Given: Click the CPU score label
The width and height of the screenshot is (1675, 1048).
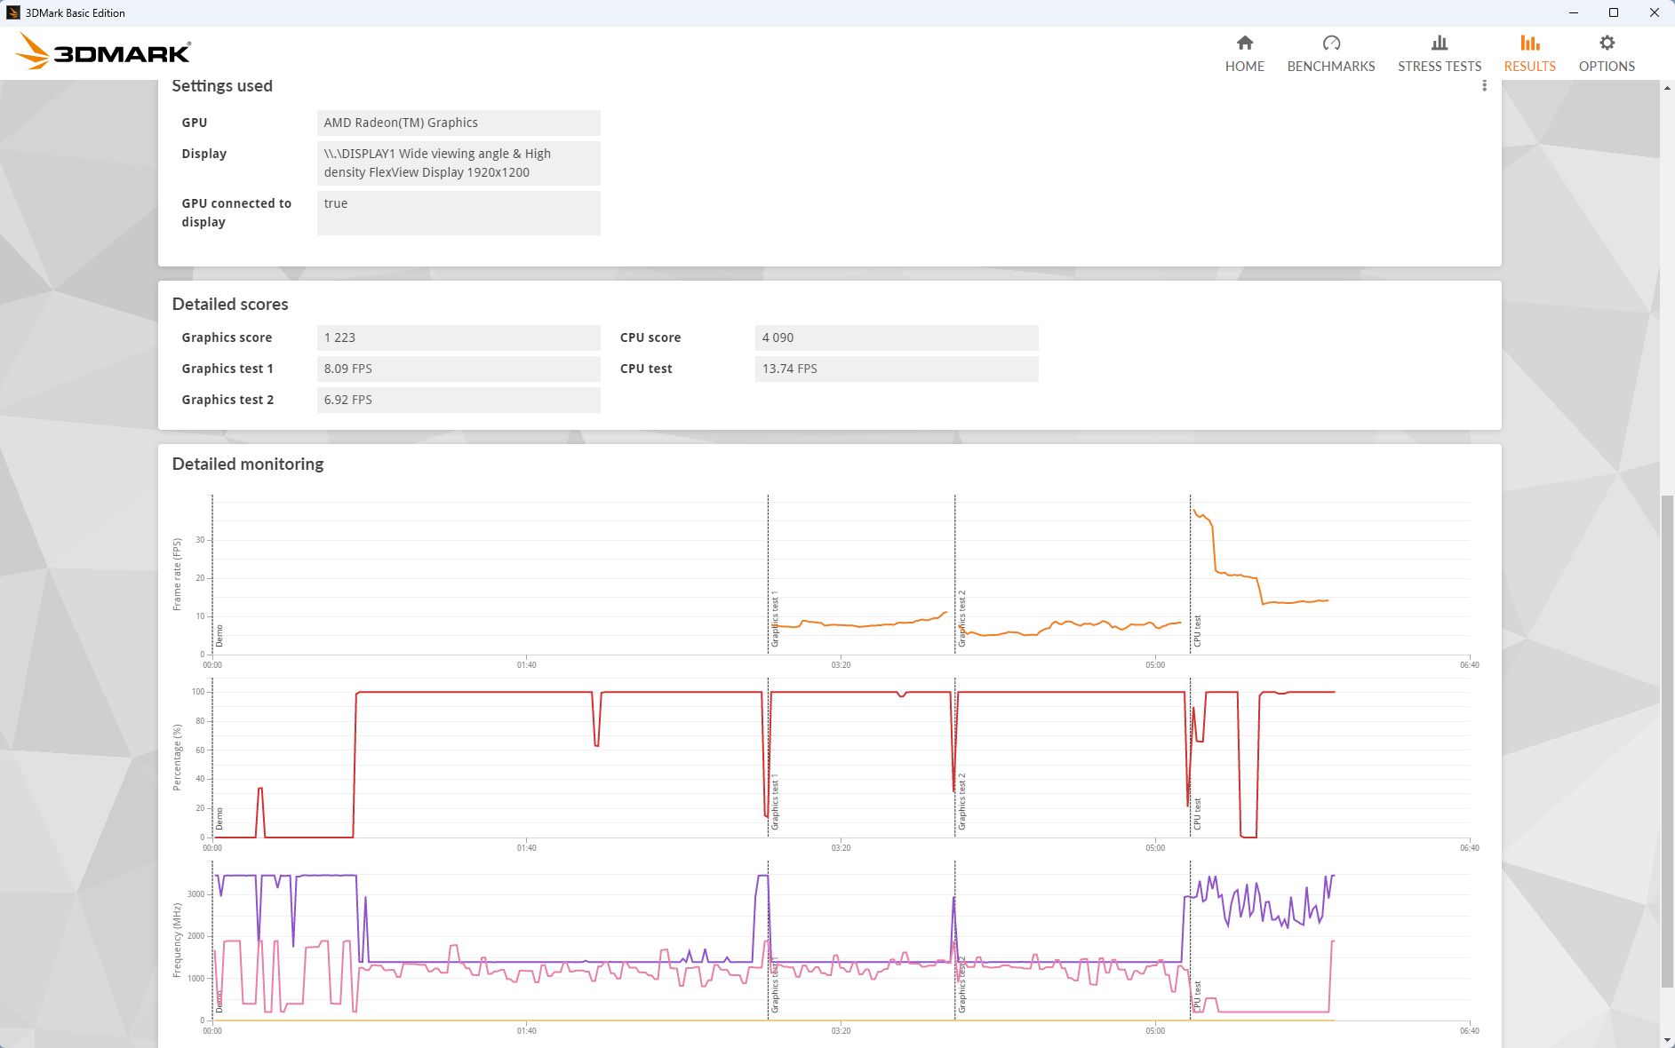Looking at the screenshot, I should [650, 337].
